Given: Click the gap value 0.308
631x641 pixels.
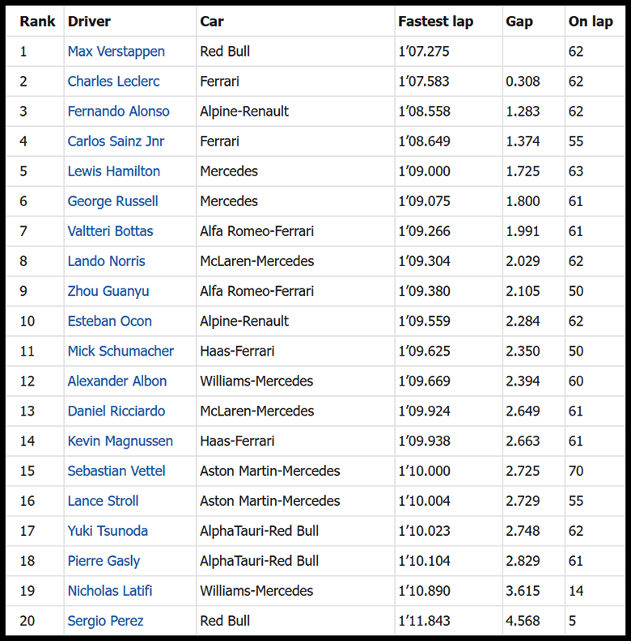Looking at the screenshot, I should tap(523, 82).
